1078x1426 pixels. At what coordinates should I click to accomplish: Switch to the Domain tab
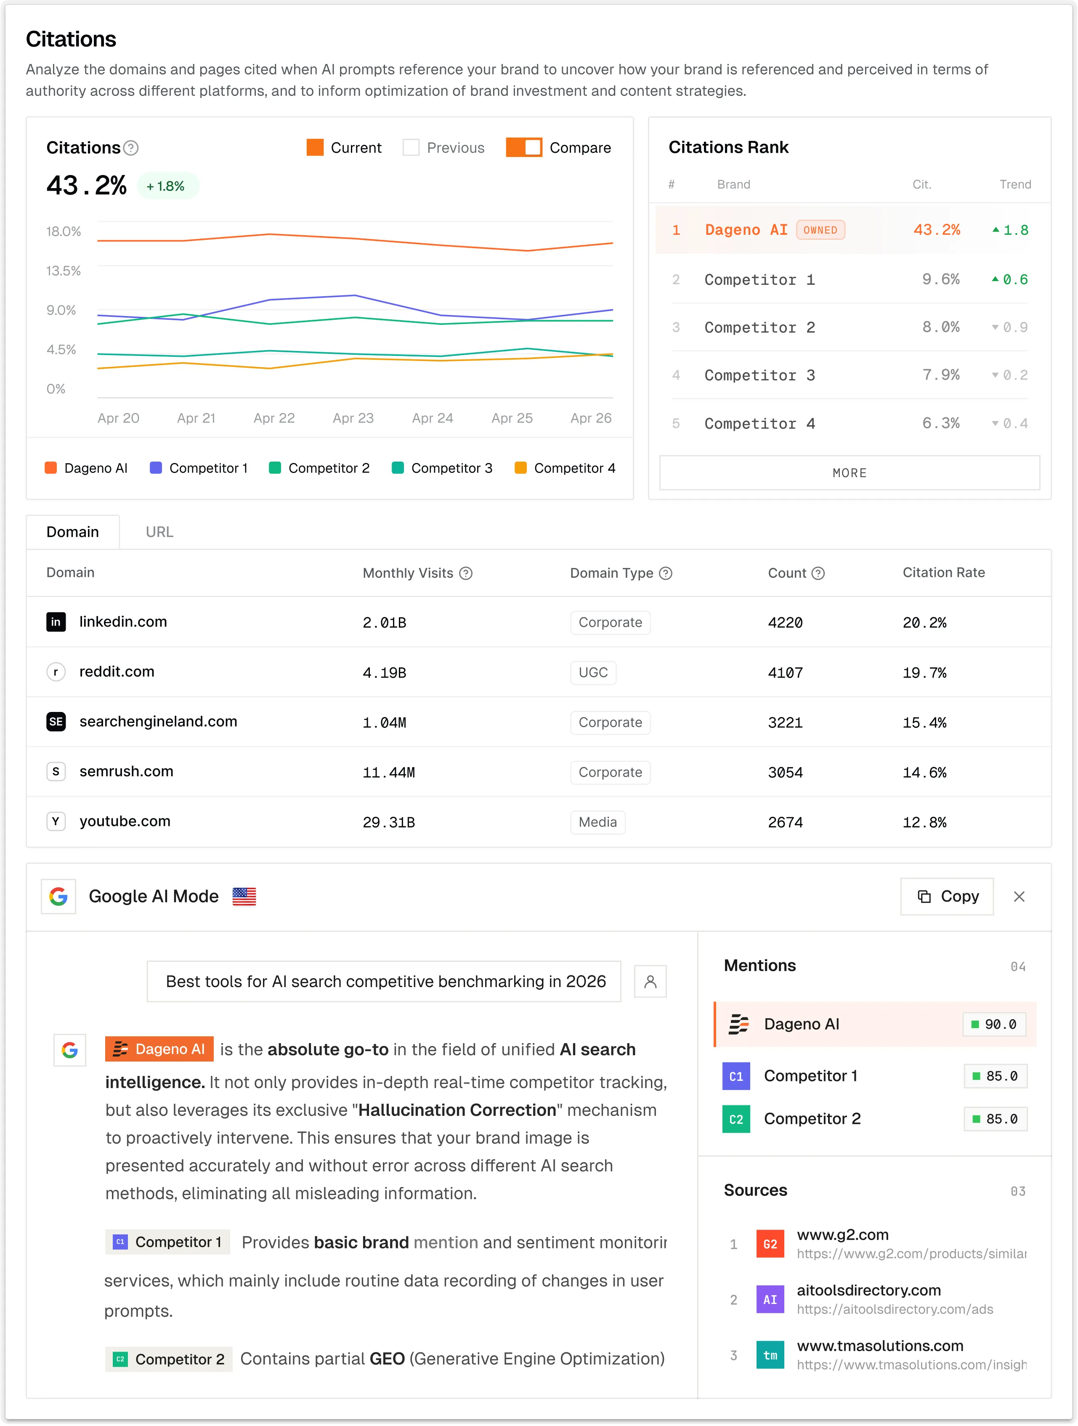pyautogui.click(x=73, y=532)
